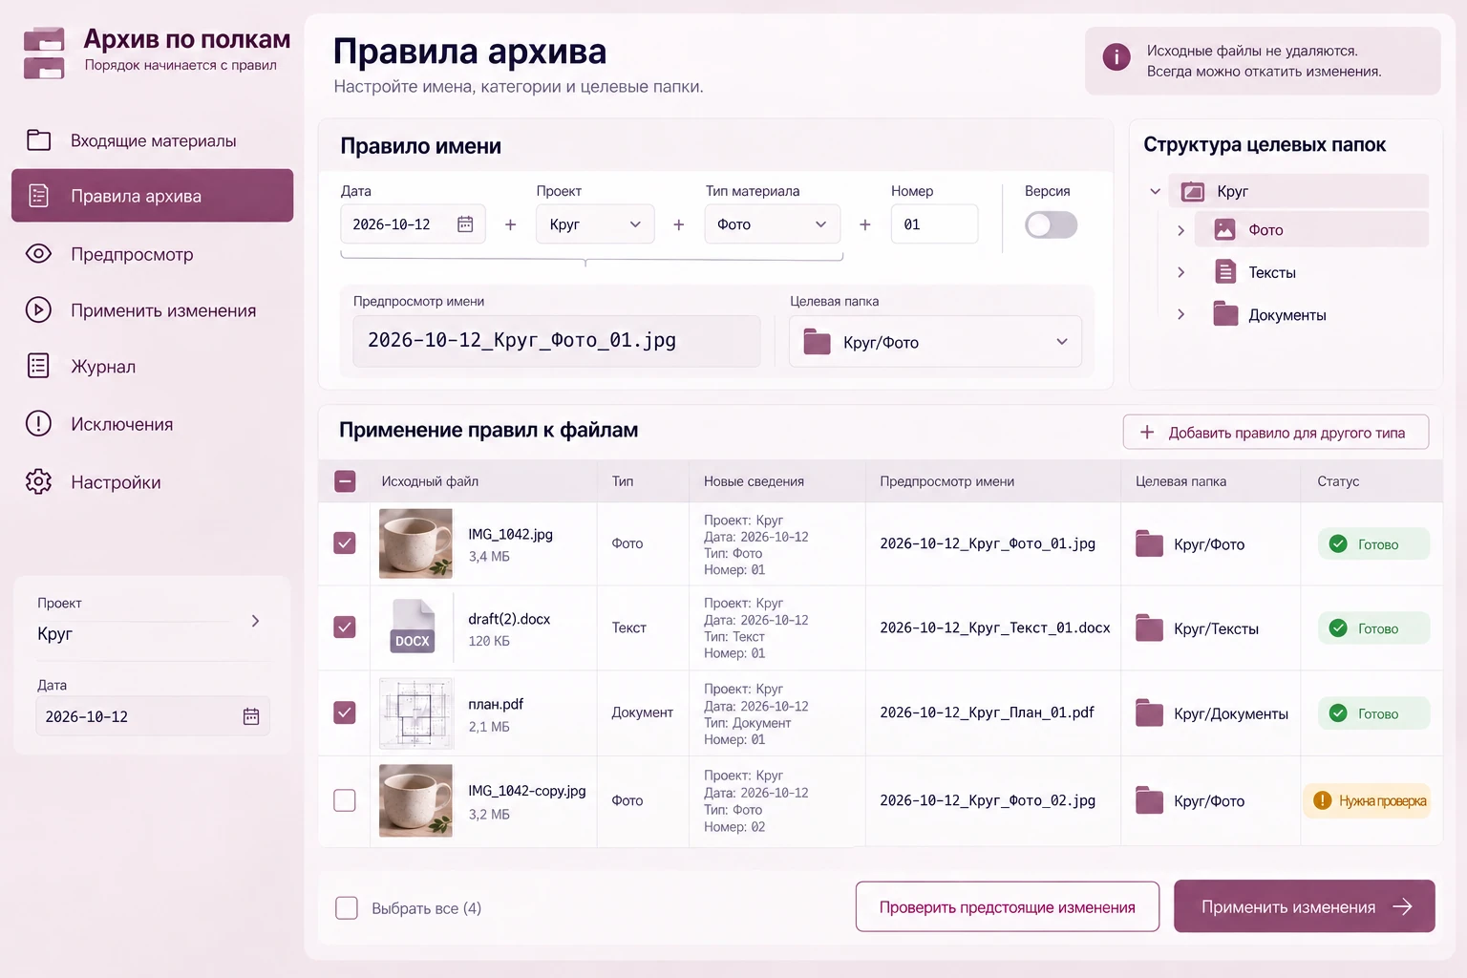Click folder icon in the Круг/Документы row
1467x978 pixels.
tap(1149, 713)
